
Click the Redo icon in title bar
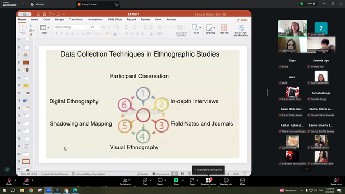[x=58, y=14]
